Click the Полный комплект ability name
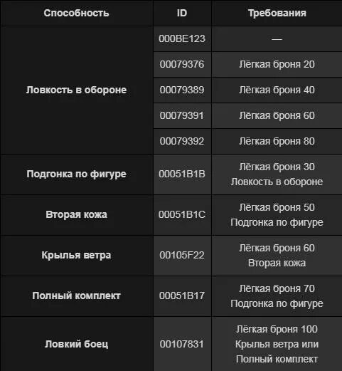The height and width of the screenshot is (371, 342). 76,296
